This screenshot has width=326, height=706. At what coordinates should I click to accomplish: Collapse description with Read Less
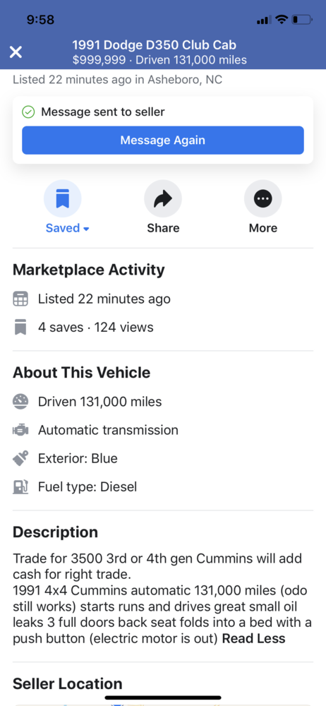point(254,638)
